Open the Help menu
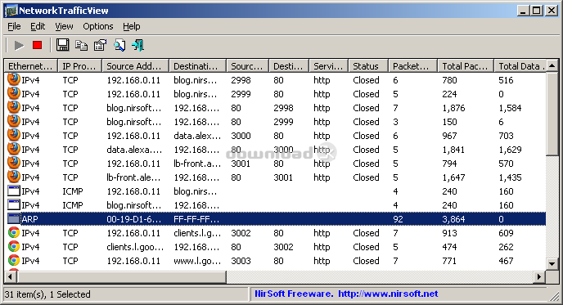 (x=132, y=26)
